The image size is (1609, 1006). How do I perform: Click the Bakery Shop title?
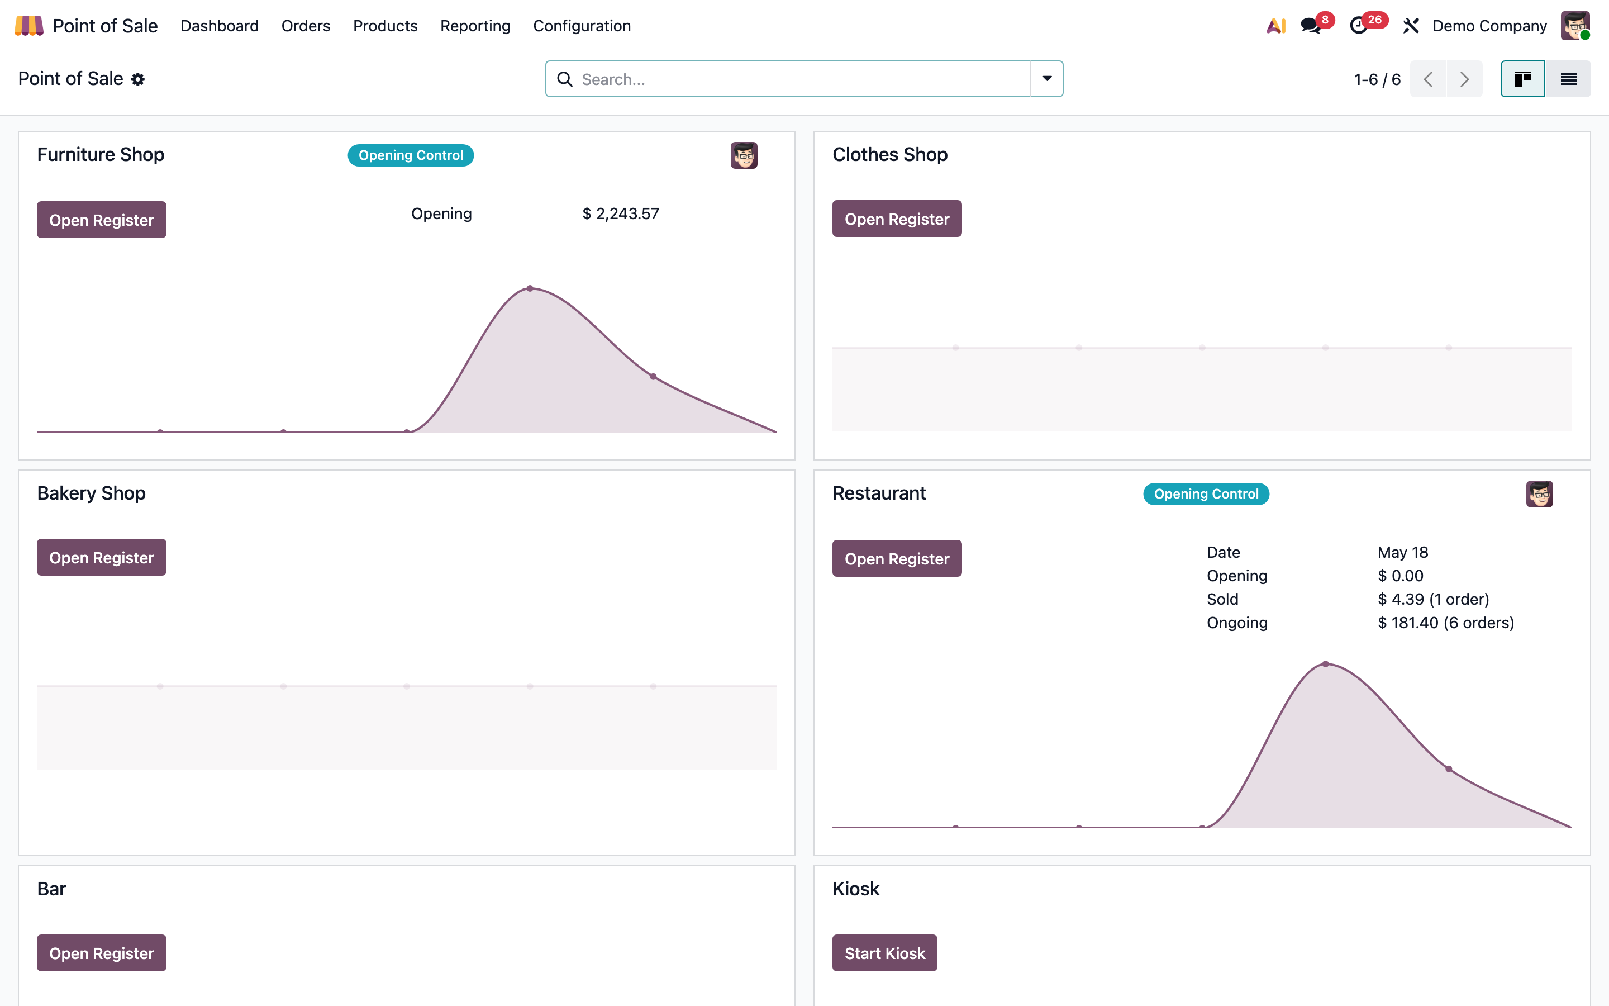click(x=91, y=493)
